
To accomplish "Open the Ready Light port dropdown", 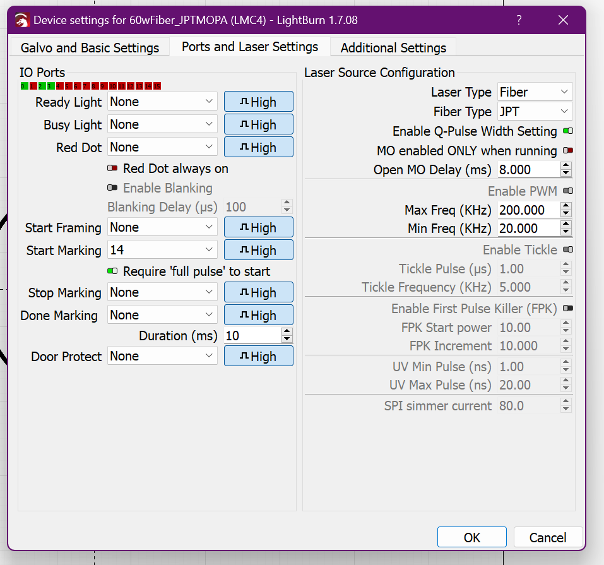I will [162, 102].
